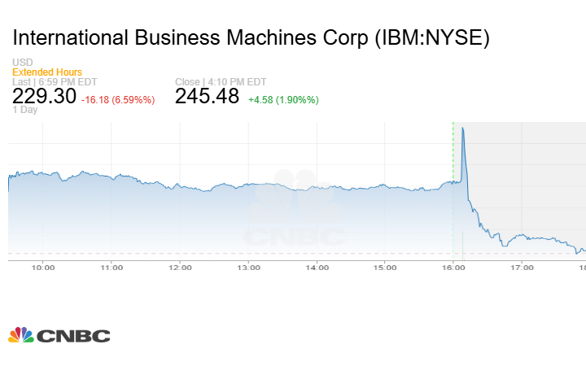Click the USD currency label
The height and width of the screenshot is (366, 586).
coord(23,63)
